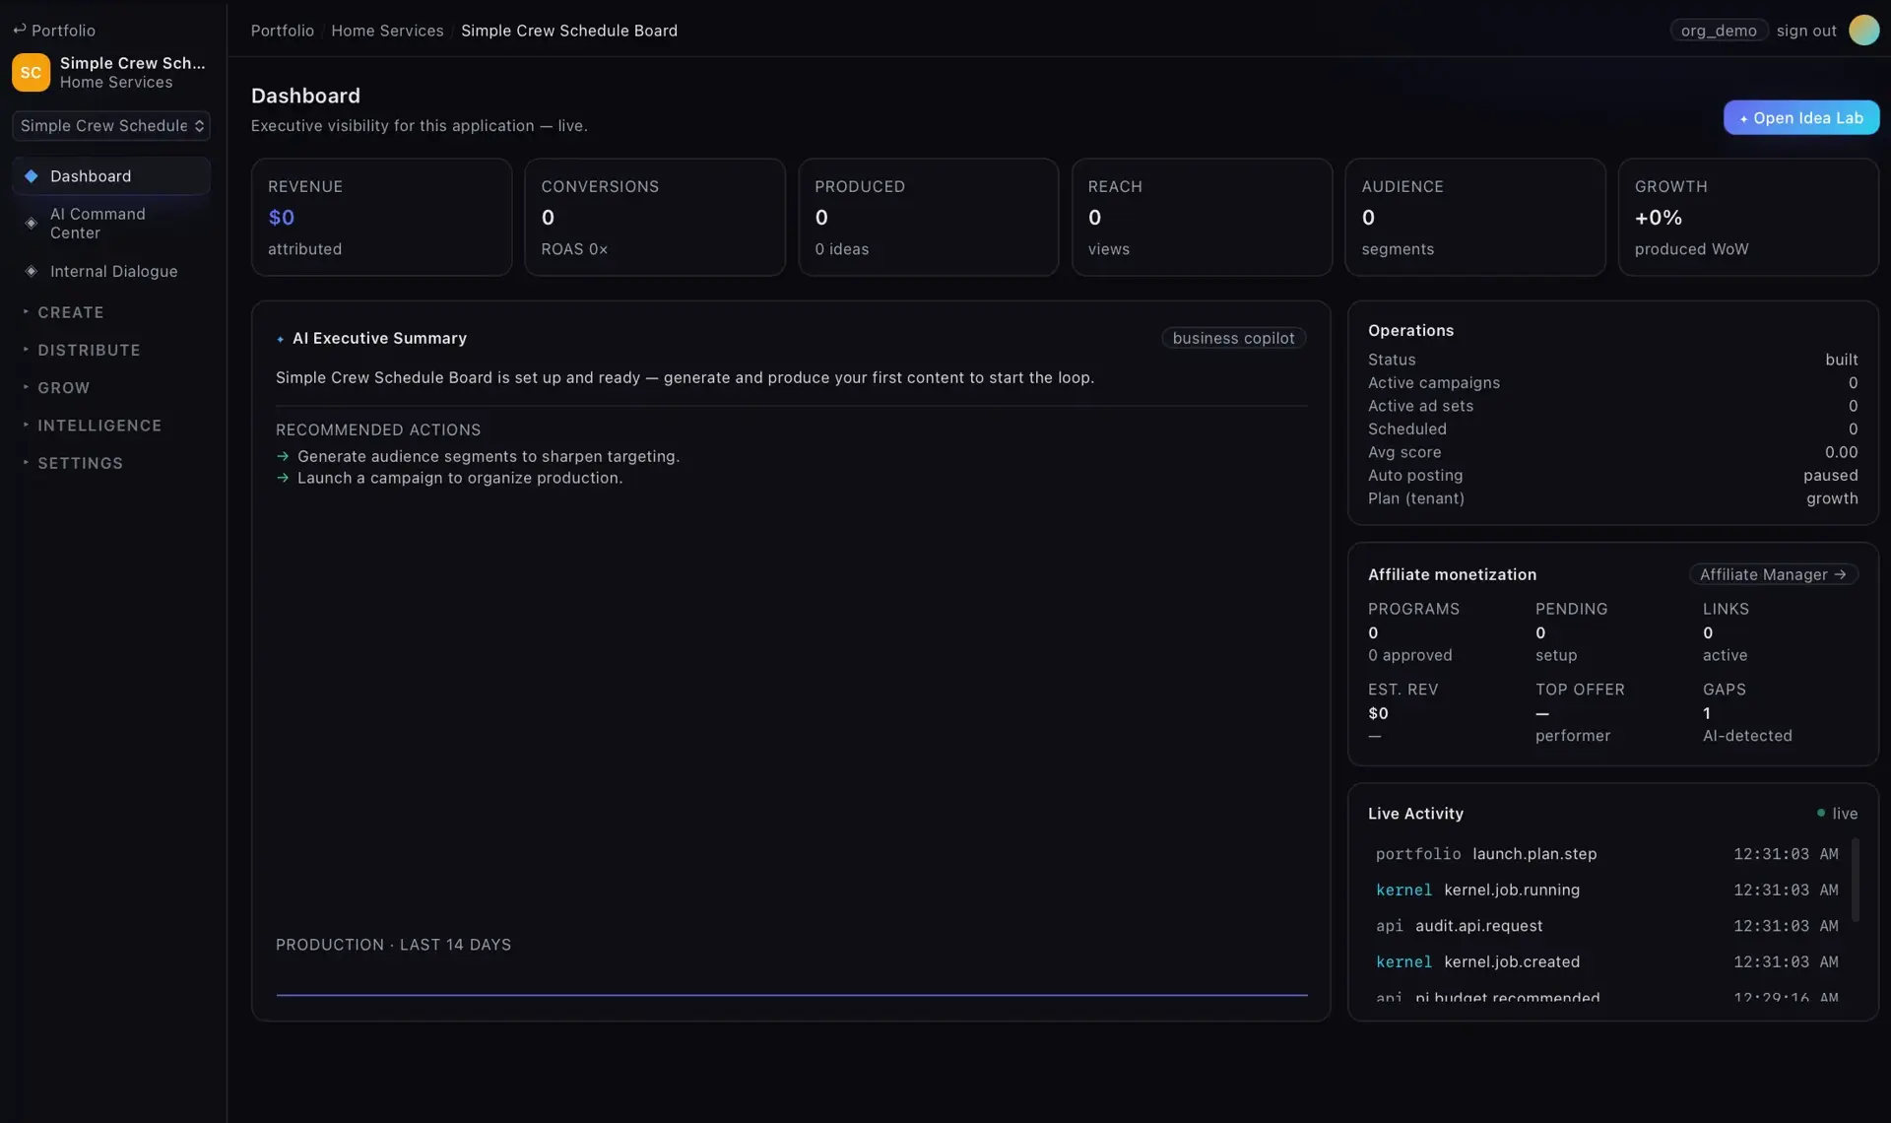Click the production last 14 days chart line
This screenshot has height=1123, width=1891.
pyautogui.click(x=792, y=995)
